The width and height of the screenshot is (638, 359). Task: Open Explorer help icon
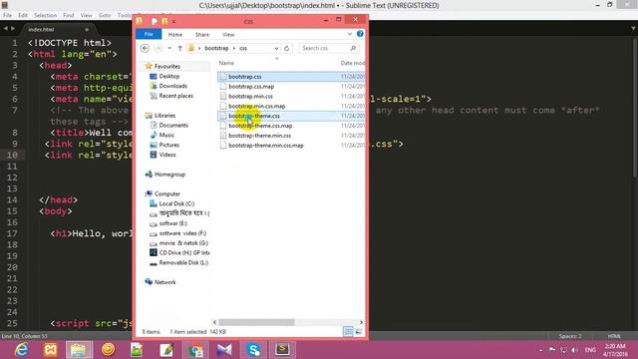(x=360, y=34)
